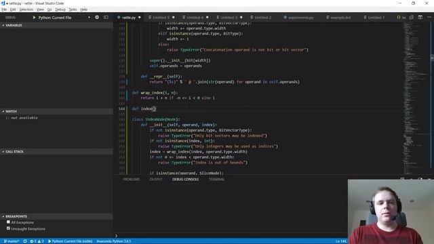Open the OUTPUT panel tab
This screenshot has height=244, width=434.
[156, 179]
